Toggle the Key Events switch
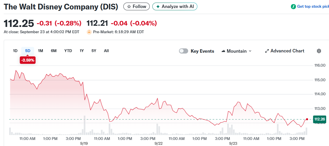The image size is (329, 146). click(183, 51)
